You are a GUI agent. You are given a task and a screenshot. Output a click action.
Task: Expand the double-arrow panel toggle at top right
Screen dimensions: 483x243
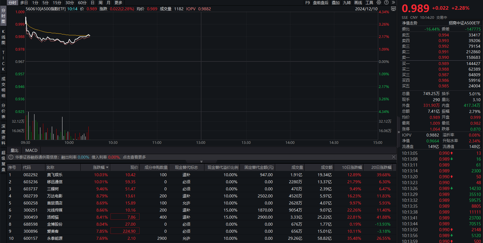pos(393,3)
